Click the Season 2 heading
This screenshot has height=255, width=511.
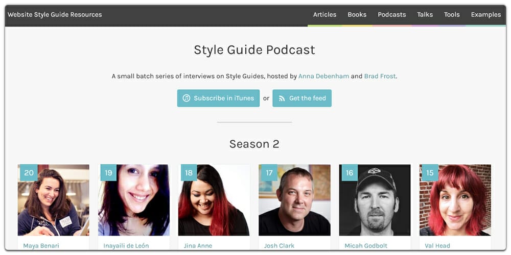(x=254, y=144)
